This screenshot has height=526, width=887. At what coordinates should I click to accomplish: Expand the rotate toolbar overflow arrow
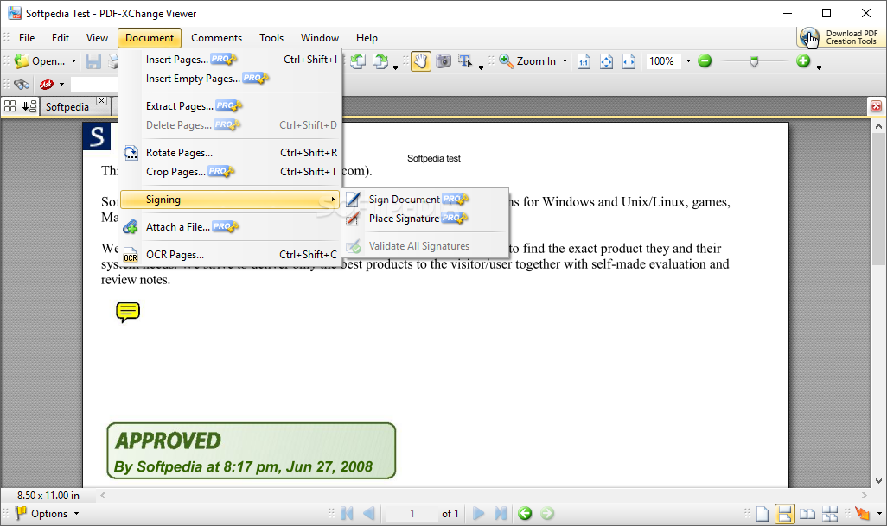click(x=395, y=67)
